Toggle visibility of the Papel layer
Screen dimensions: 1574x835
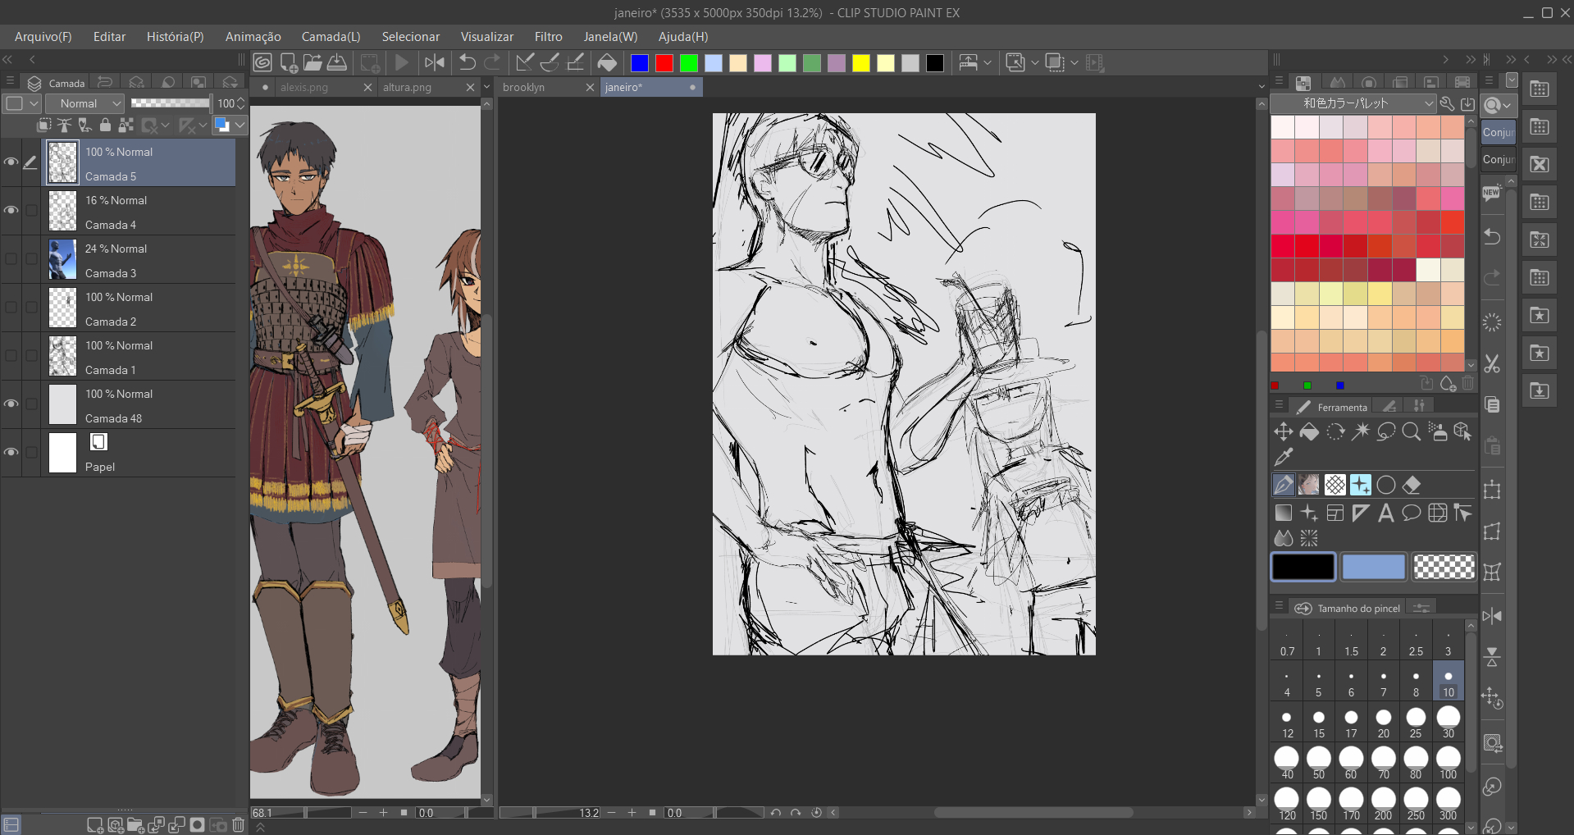[11, 453]
